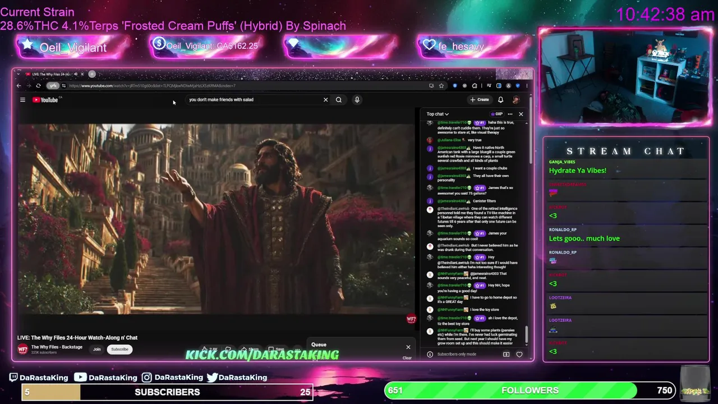
Task: Open YouTube notifications bell
Action: 500,100
